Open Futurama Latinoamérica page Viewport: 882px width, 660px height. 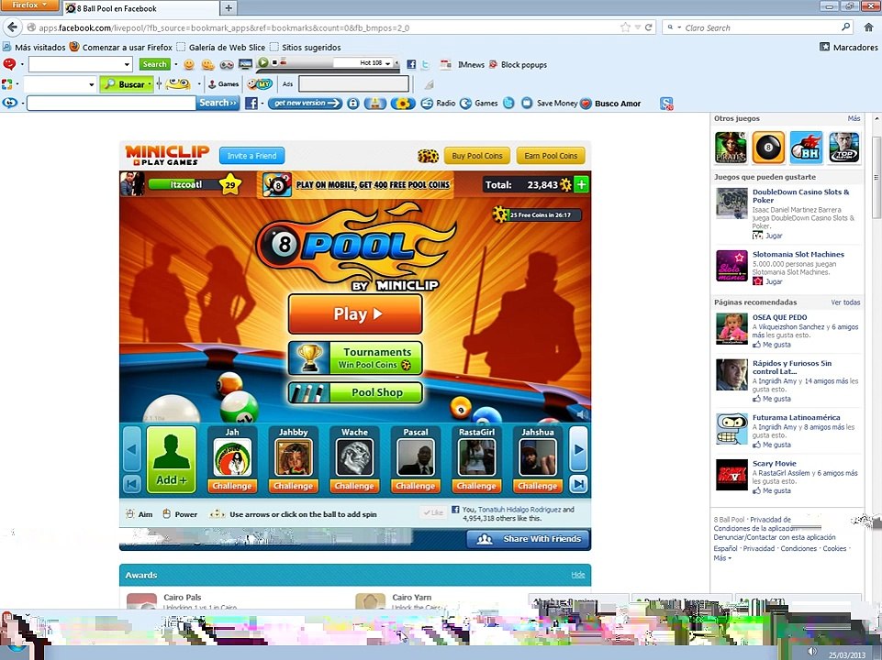(797, 417)
